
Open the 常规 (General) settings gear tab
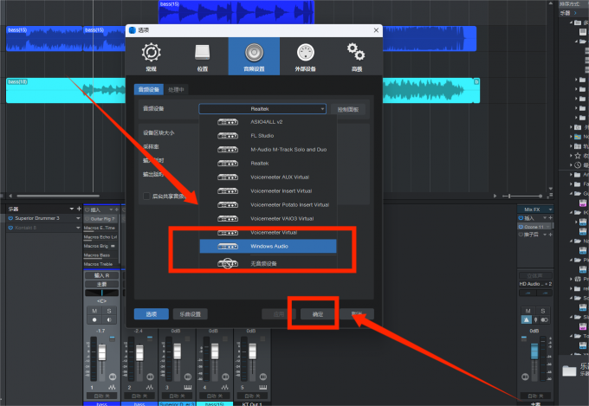(x=151, y=56)
